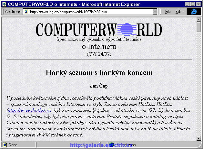The width and height of the screenshot is (203, 149).
Task: Click the scrollbar down arrow
Action: (x=198, y=138)
